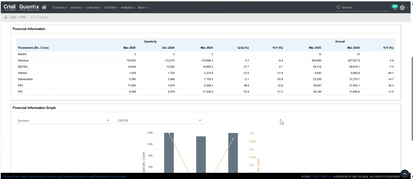
Task: Open the Industry menu
Action: coord(77,8)
